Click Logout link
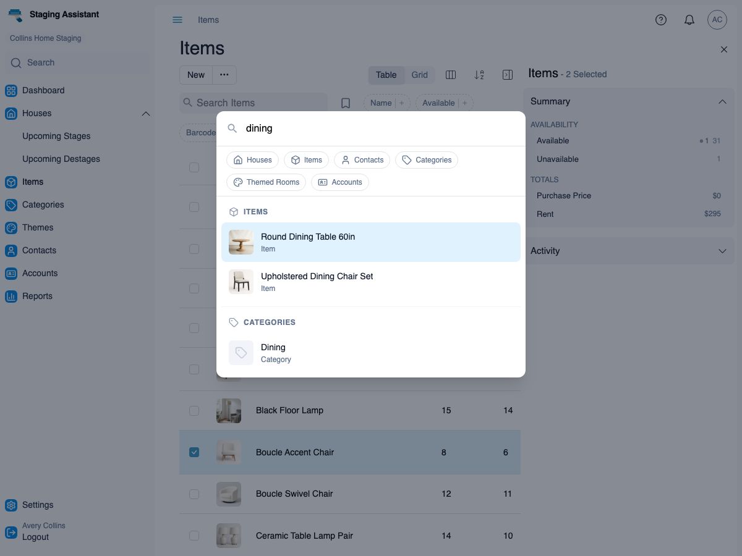The image size is (742, 556). point(35,537)
